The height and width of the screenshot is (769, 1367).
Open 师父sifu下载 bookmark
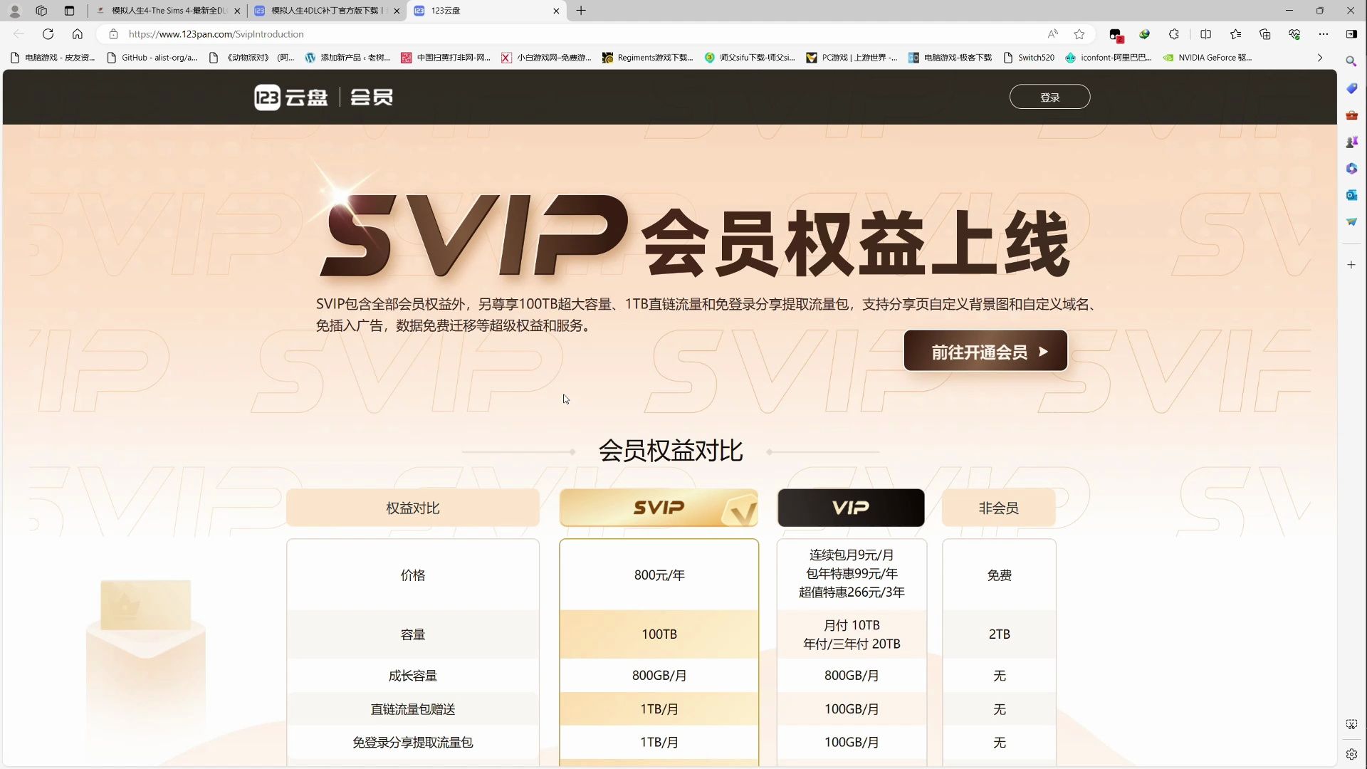750,58
